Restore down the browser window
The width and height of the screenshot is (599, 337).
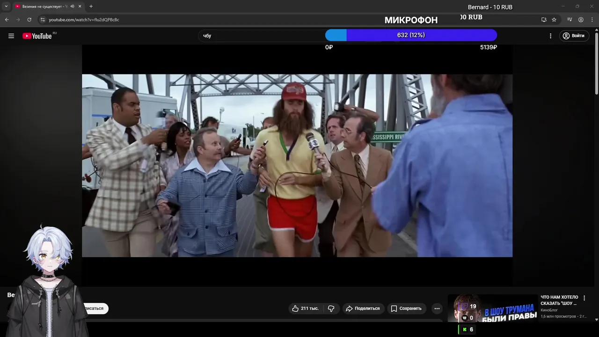(577, 7)
